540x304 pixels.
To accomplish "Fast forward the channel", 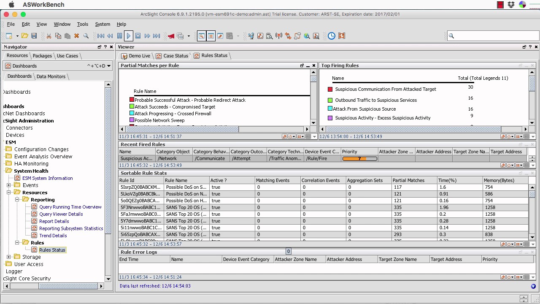I will coord(147,36).
